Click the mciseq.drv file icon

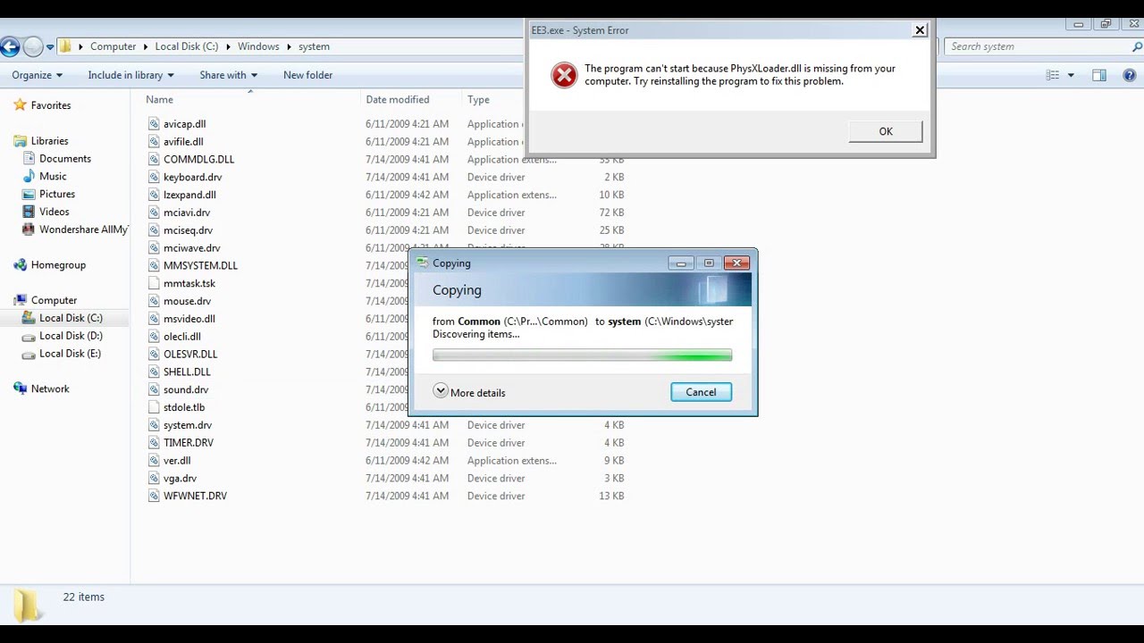[x=154, y=230]
